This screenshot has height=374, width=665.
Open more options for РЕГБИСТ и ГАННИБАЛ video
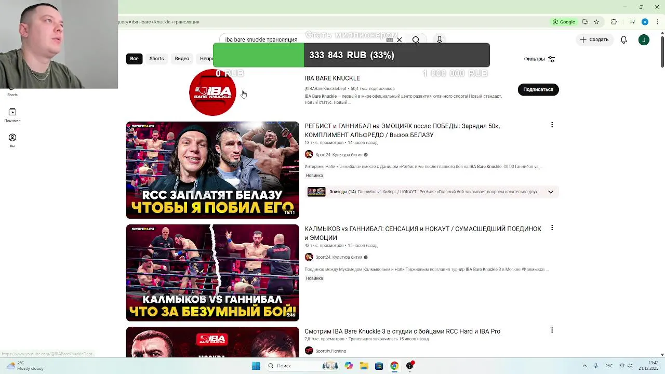(552, 125)
